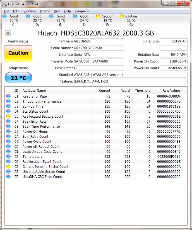Click the Serial Number field
Viewport: 192px width, 230px height.
point(99,48)
